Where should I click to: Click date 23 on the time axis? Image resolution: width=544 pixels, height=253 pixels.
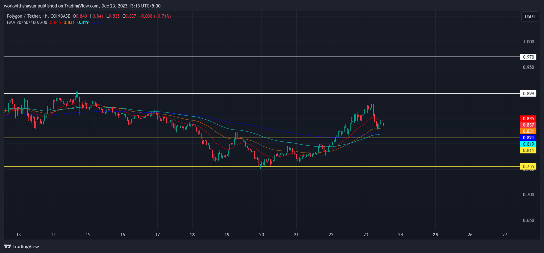(366, 234)
